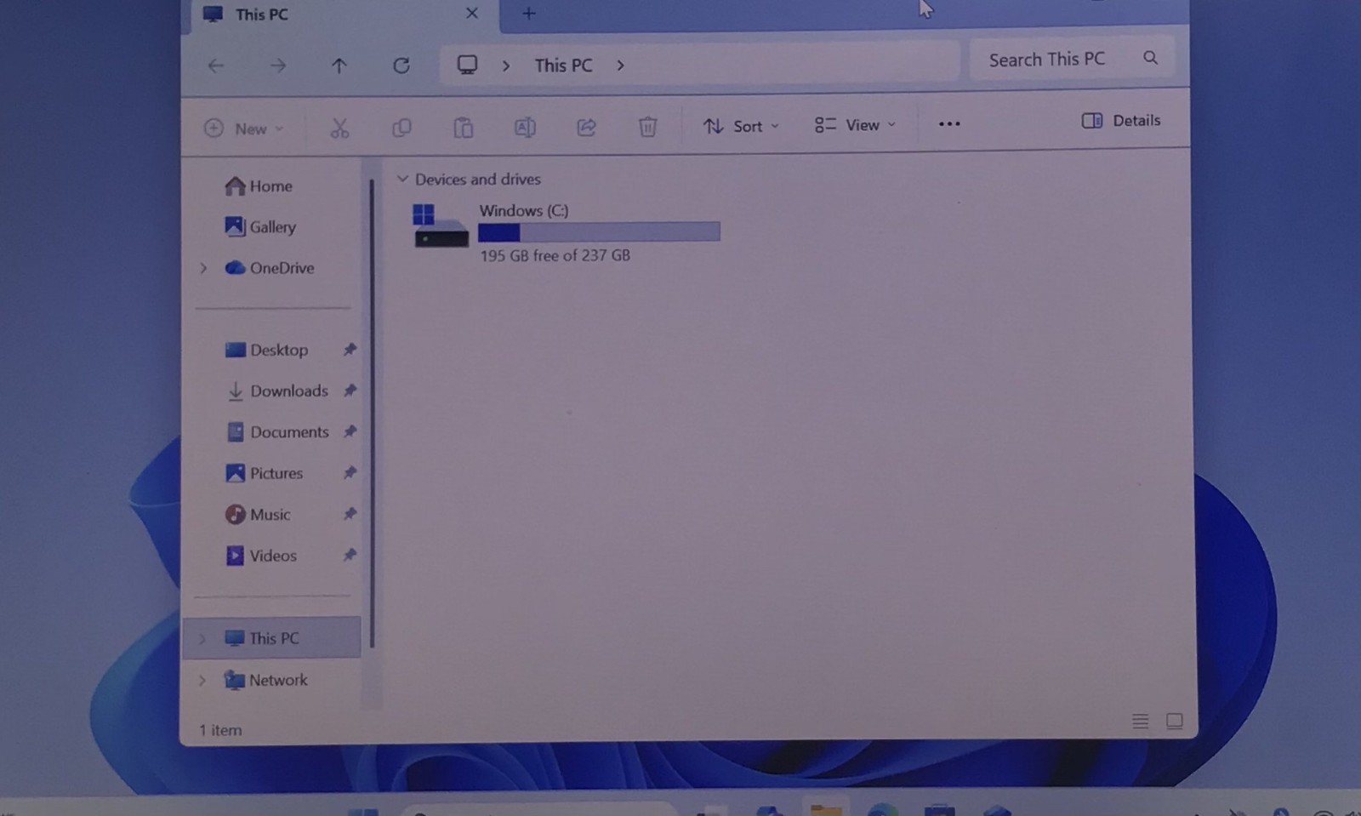Click the pin icon beside Desktop
Screen dimensions: 1361x816
pos(350,349)
